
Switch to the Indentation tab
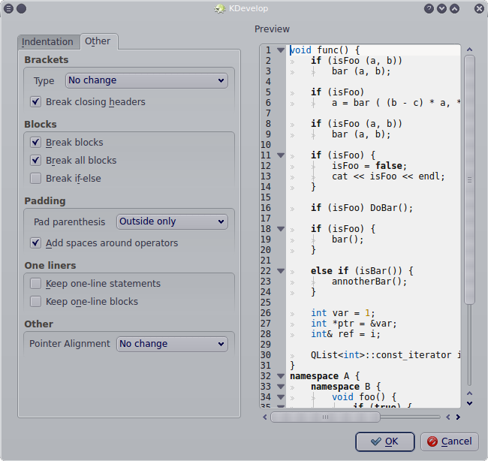click(49, 42)
